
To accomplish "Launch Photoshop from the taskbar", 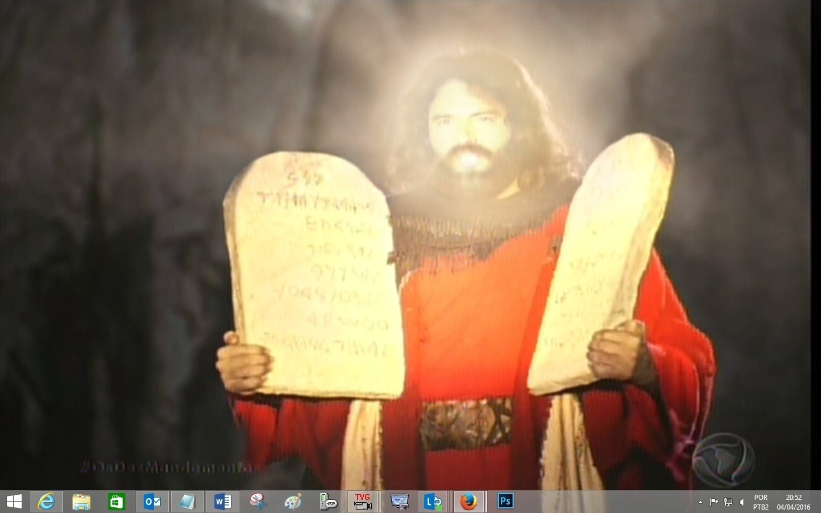I will (x=505, y=502).
